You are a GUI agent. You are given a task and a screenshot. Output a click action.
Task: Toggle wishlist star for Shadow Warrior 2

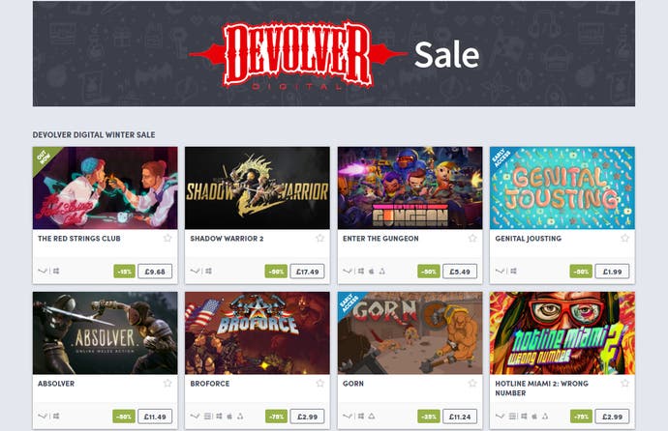(319, 238)
